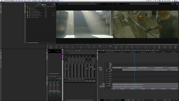179x101 pixels.
Task: Click the bin search magnifier icon
Action: (x=53, y=5)
